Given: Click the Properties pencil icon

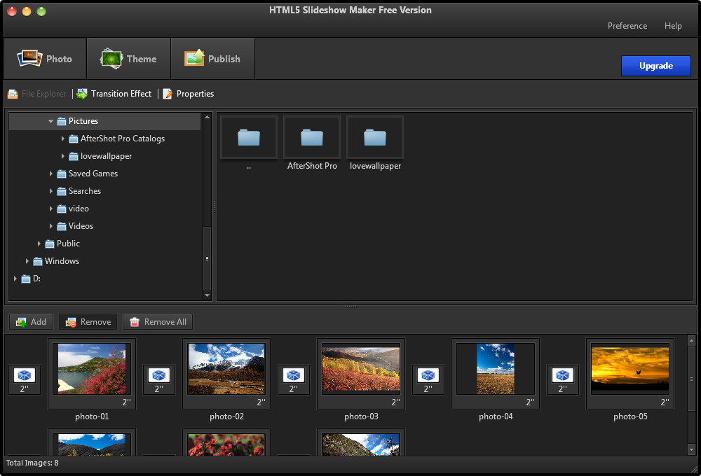Looking at the screenshot, I should click(x=168, y=94).
